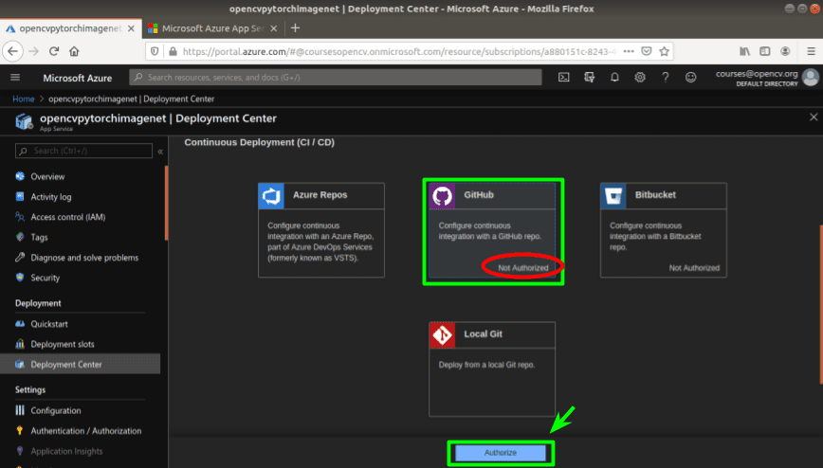Open page actions ellipsis in URL bar
The image size is (823, 468).
(x=629, y=51)
